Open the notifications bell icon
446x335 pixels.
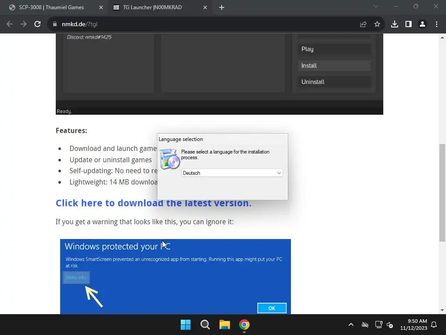tap(434, 325)
